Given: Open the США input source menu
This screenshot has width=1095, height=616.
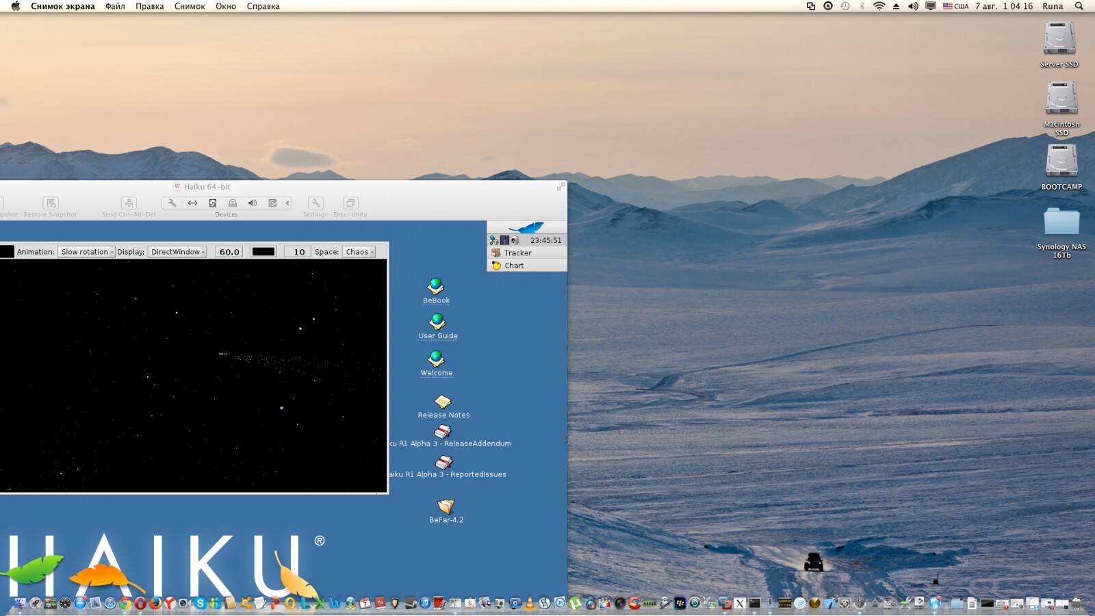Looking at the screenshot, I should (955, 6).
